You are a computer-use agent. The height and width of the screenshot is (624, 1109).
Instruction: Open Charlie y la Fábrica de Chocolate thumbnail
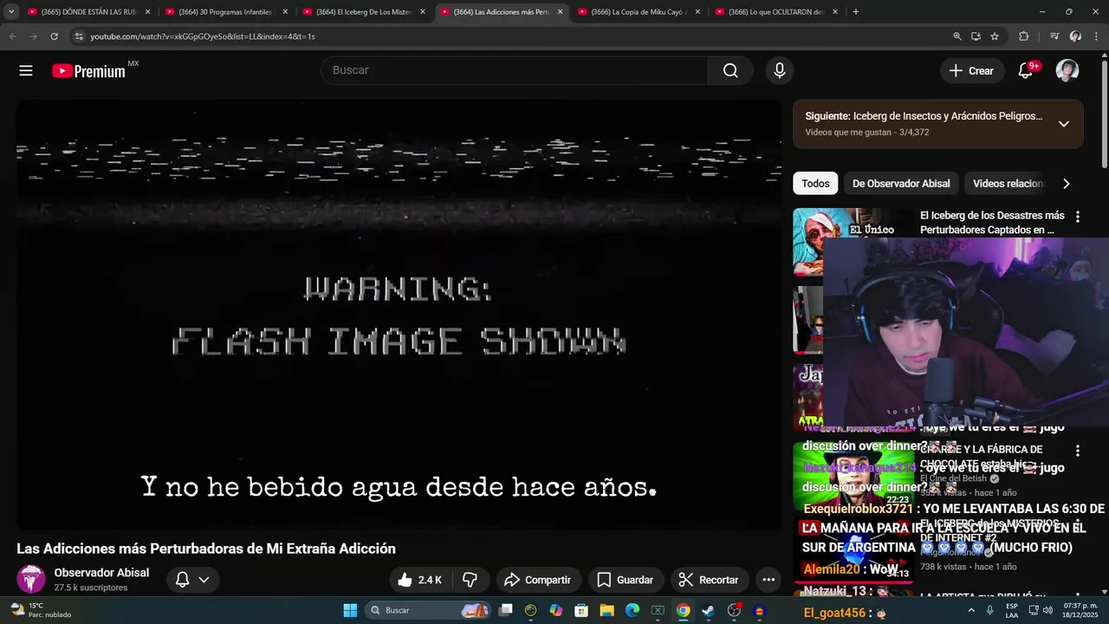[x=853, y=476]
